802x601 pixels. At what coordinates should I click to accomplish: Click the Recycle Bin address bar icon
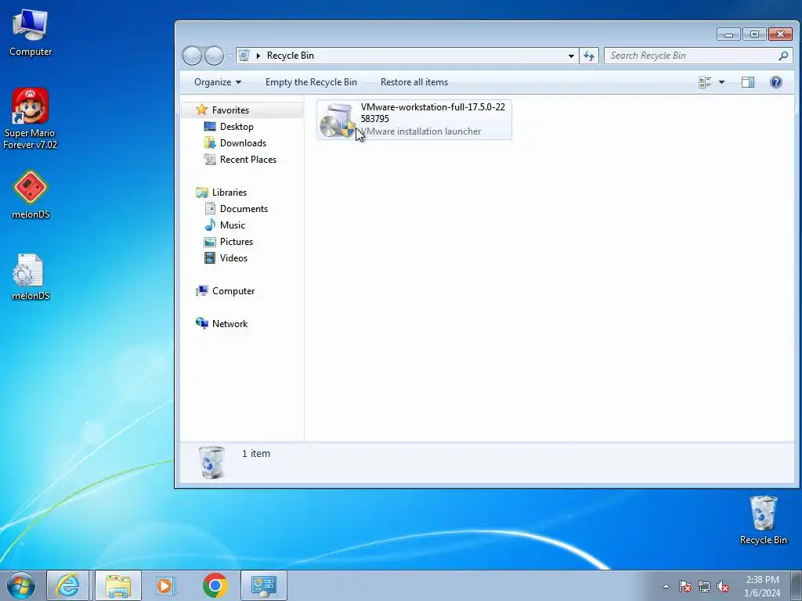click(x=244, y=56)
